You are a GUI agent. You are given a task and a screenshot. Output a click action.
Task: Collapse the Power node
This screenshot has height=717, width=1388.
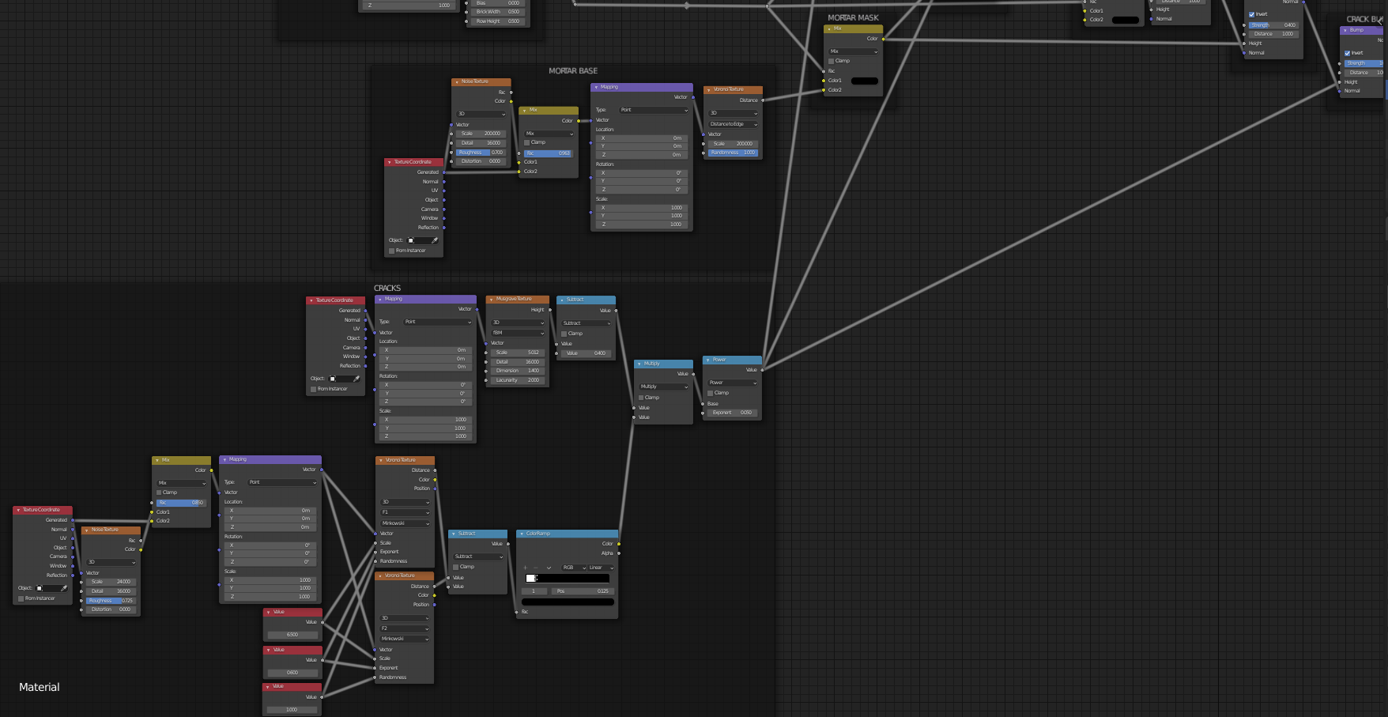[707, 360]
